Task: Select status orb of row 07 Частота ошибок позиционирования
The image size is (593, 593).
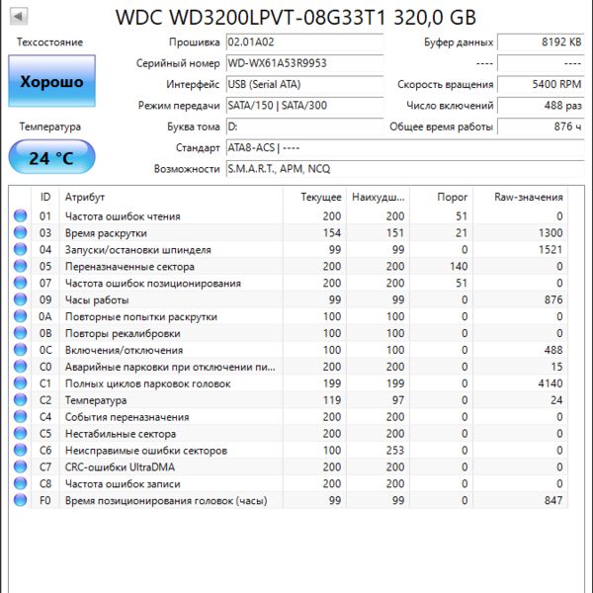Action: [21, 283]
